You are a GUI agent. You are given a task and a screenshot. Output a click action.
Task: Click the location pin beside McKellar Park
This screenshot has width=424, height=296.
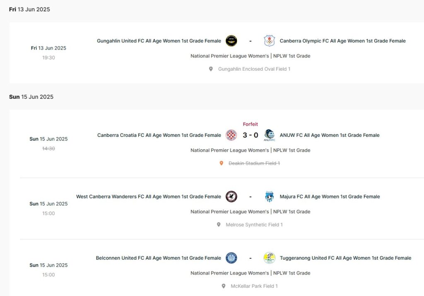point(224,286)
